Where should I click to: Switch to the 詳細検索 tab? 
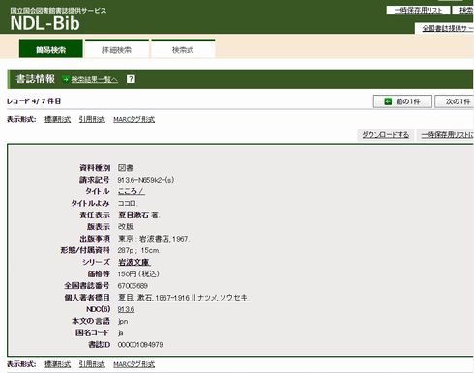[x=116, y=49]
